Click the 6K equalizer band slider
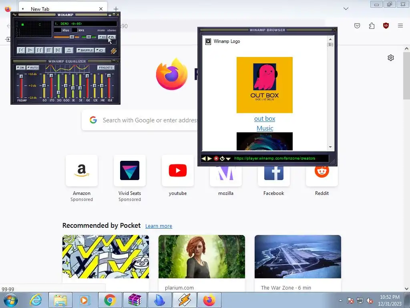 [x=87, y=86]
